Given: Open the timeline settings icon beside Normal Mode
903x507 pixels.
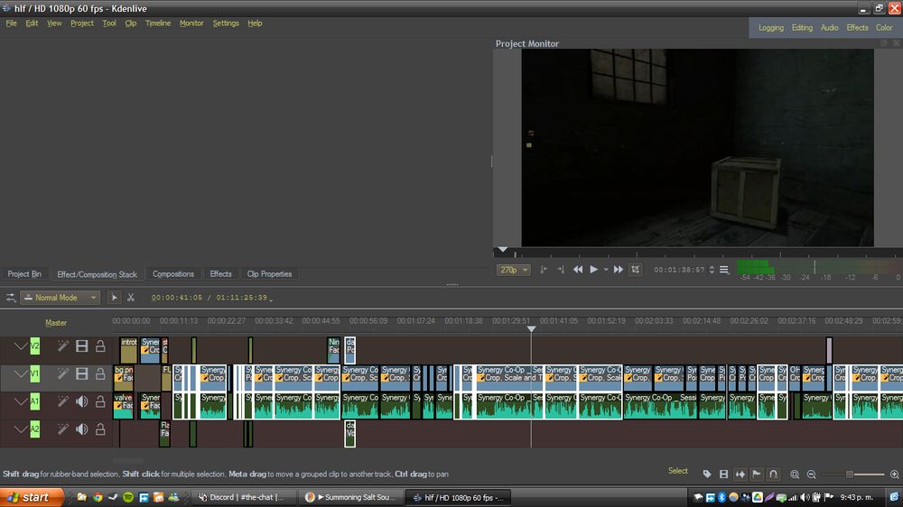Looking at the screenshot, I should pyautogui.click(x=10, y=298).
